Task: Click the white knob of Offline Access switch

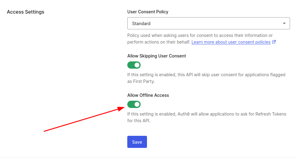Action: point(137,104)
